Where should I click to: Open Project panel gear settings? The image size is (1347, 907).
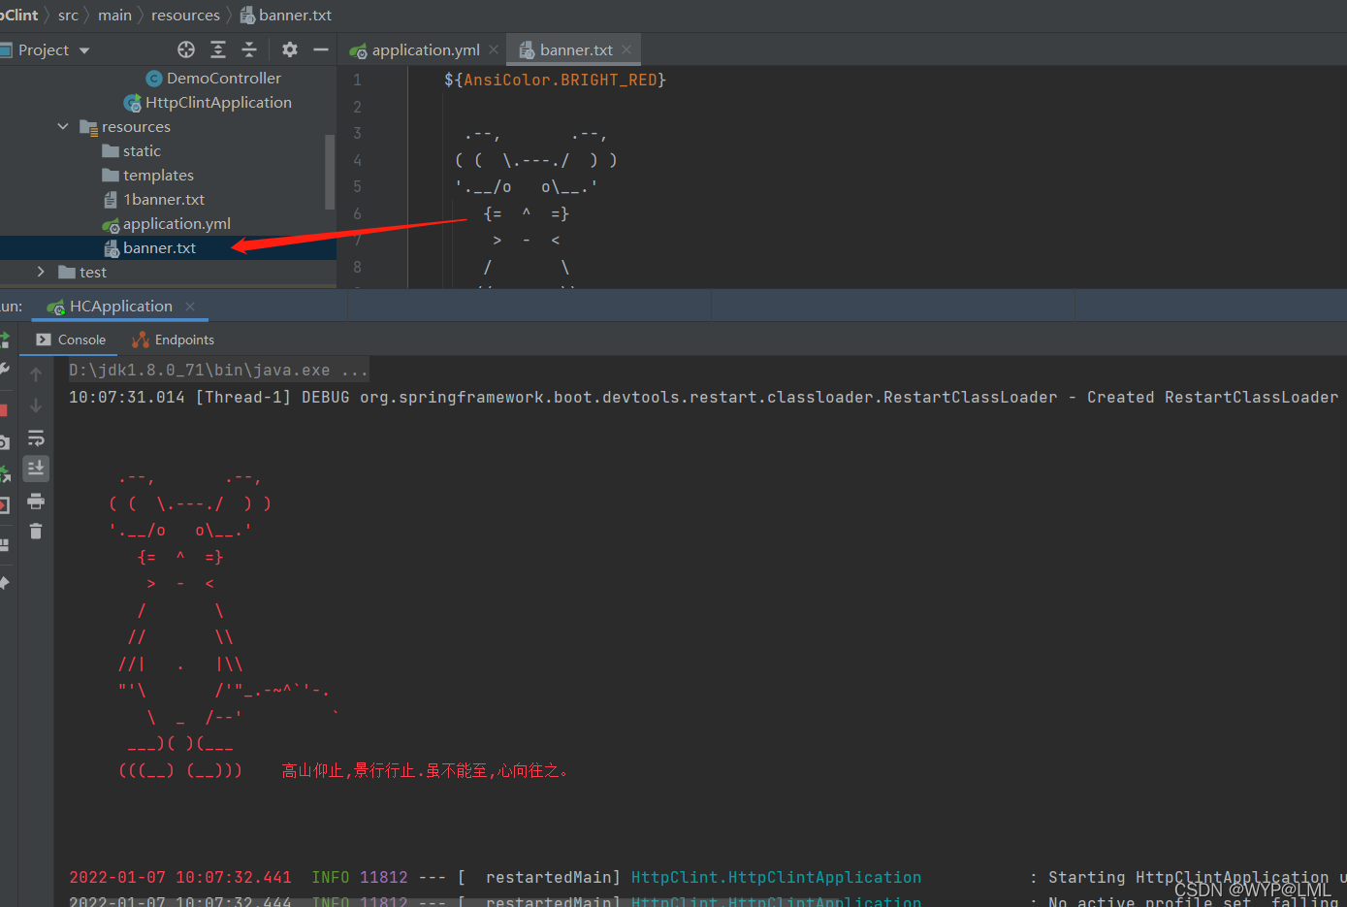pyautogui.click(x=290, y=49)
